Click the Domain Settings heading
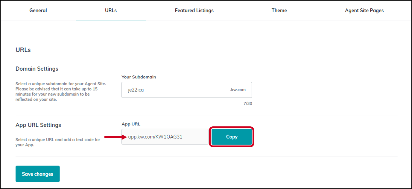The image size is (412, 189). coord(37,69)
